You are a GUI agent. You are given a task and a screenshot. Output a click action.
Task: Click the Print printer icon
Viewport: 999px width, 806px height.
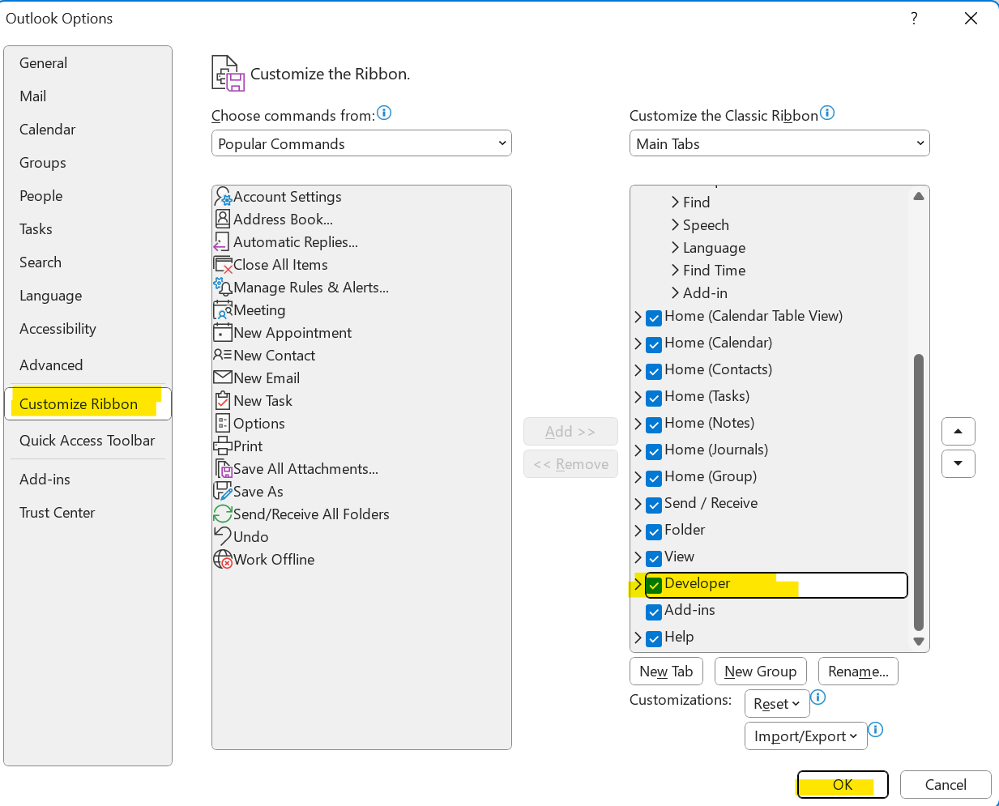coord(223,446)
